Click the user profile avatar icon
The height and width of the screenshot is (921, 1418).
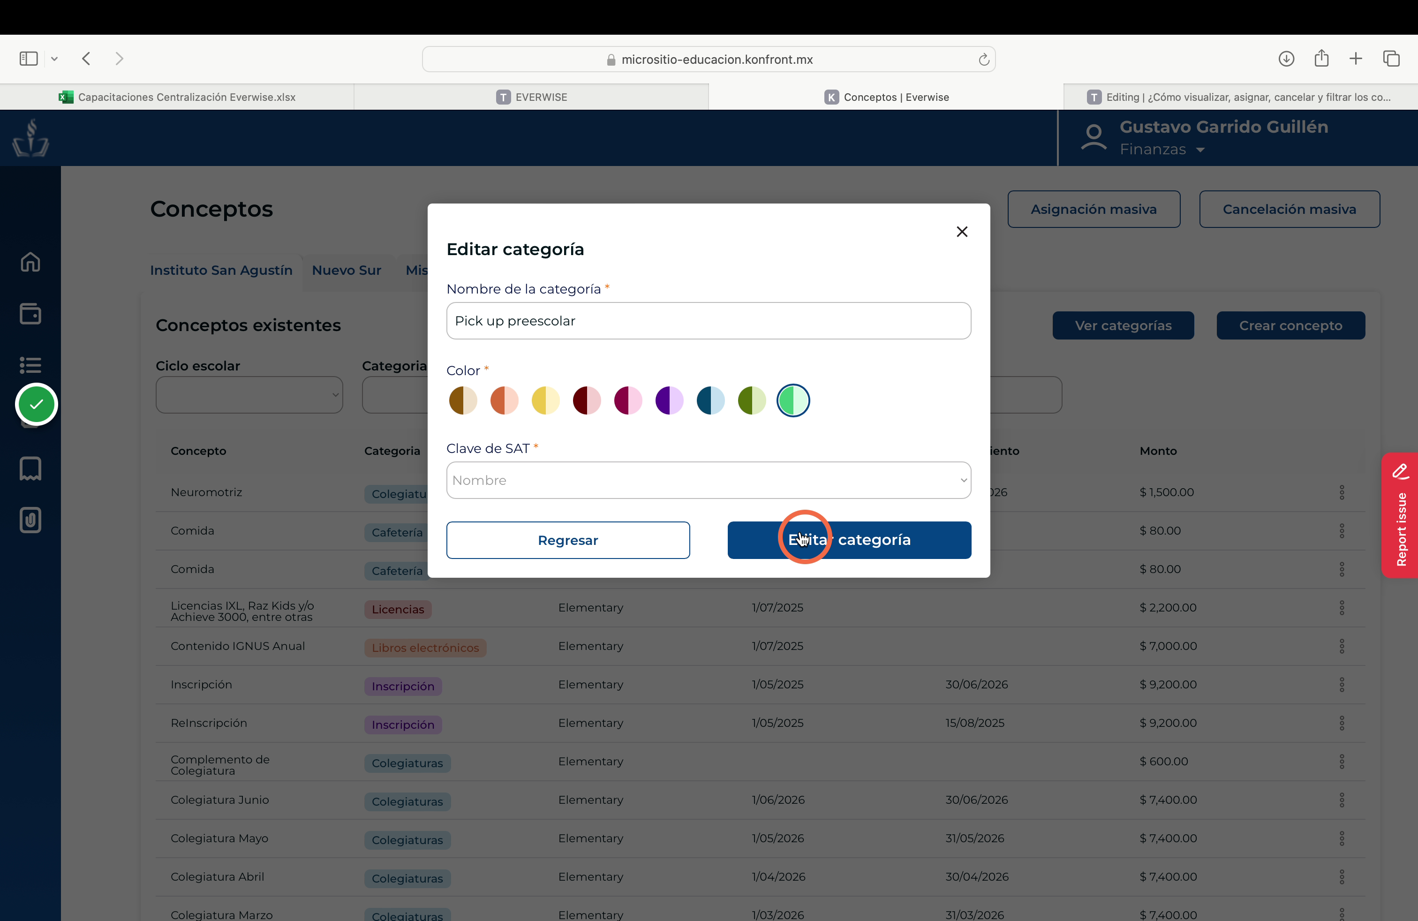[1094, 137]
